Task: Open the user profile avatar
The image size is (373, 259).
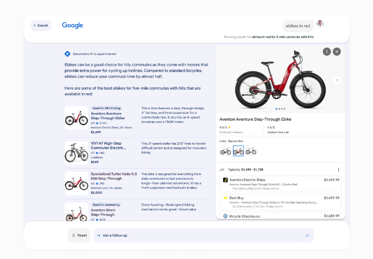Action: tap(320, 24)
